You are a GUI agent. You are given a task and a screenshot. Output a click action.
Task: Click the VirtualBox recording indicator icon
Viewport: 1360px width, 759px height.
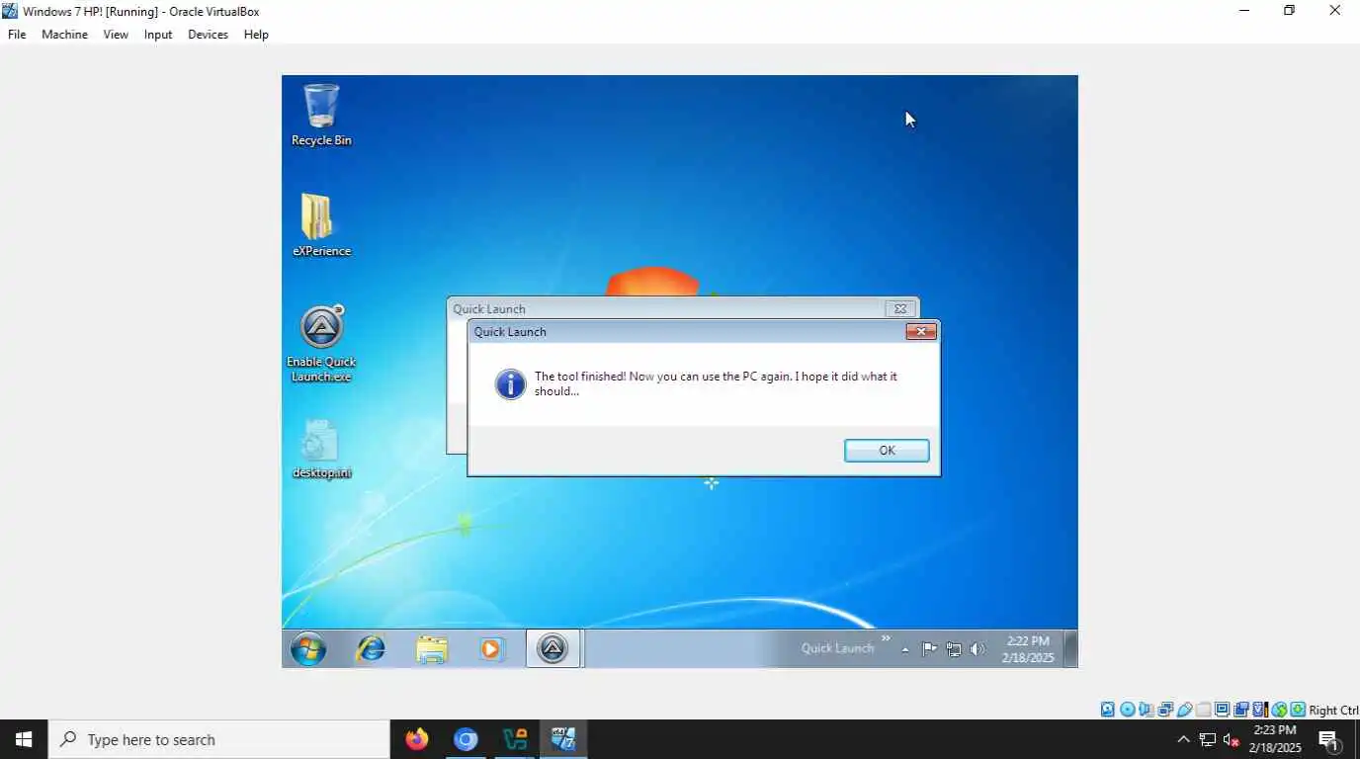pos(1241,710)
